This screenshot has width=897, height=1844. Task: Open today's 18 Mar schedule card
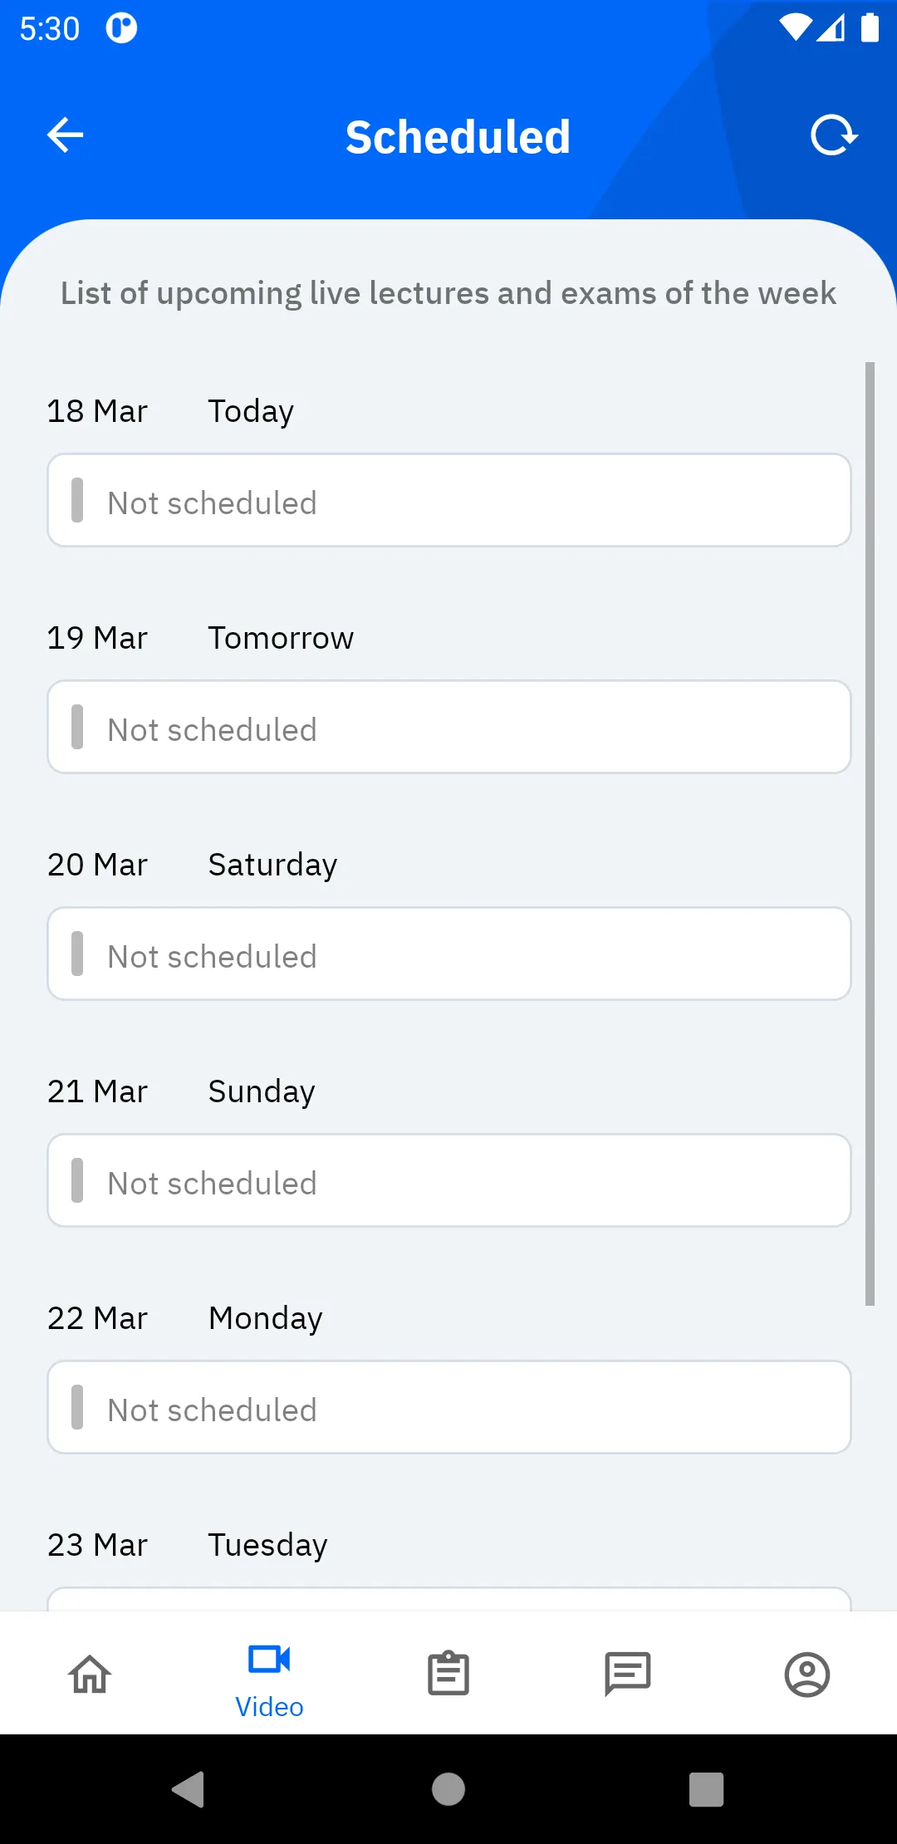449,500
